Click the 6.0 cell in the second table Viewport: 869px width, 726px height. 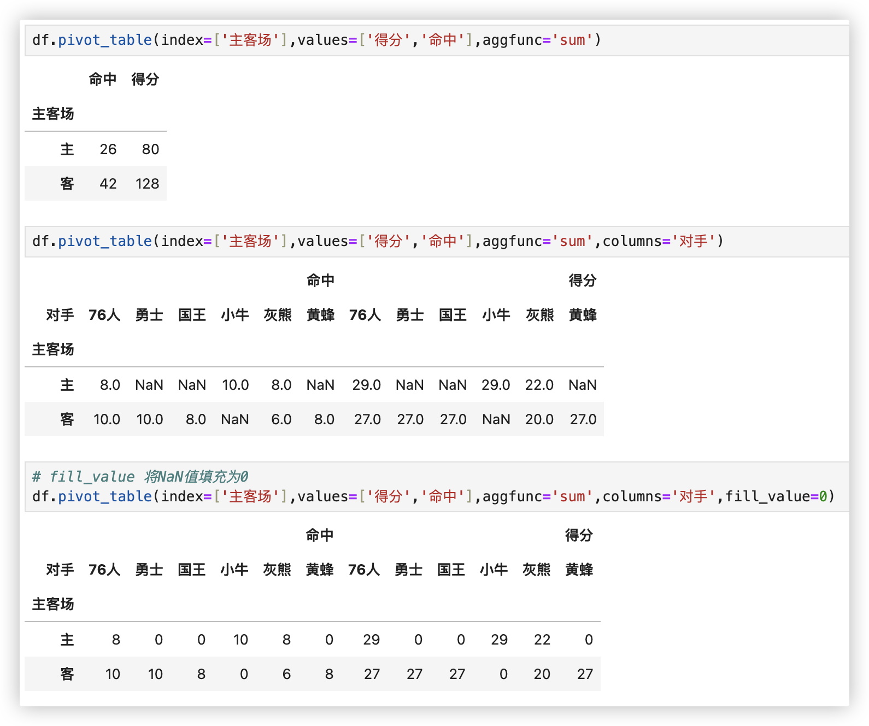pyautogui.click(x=281, y=419)
